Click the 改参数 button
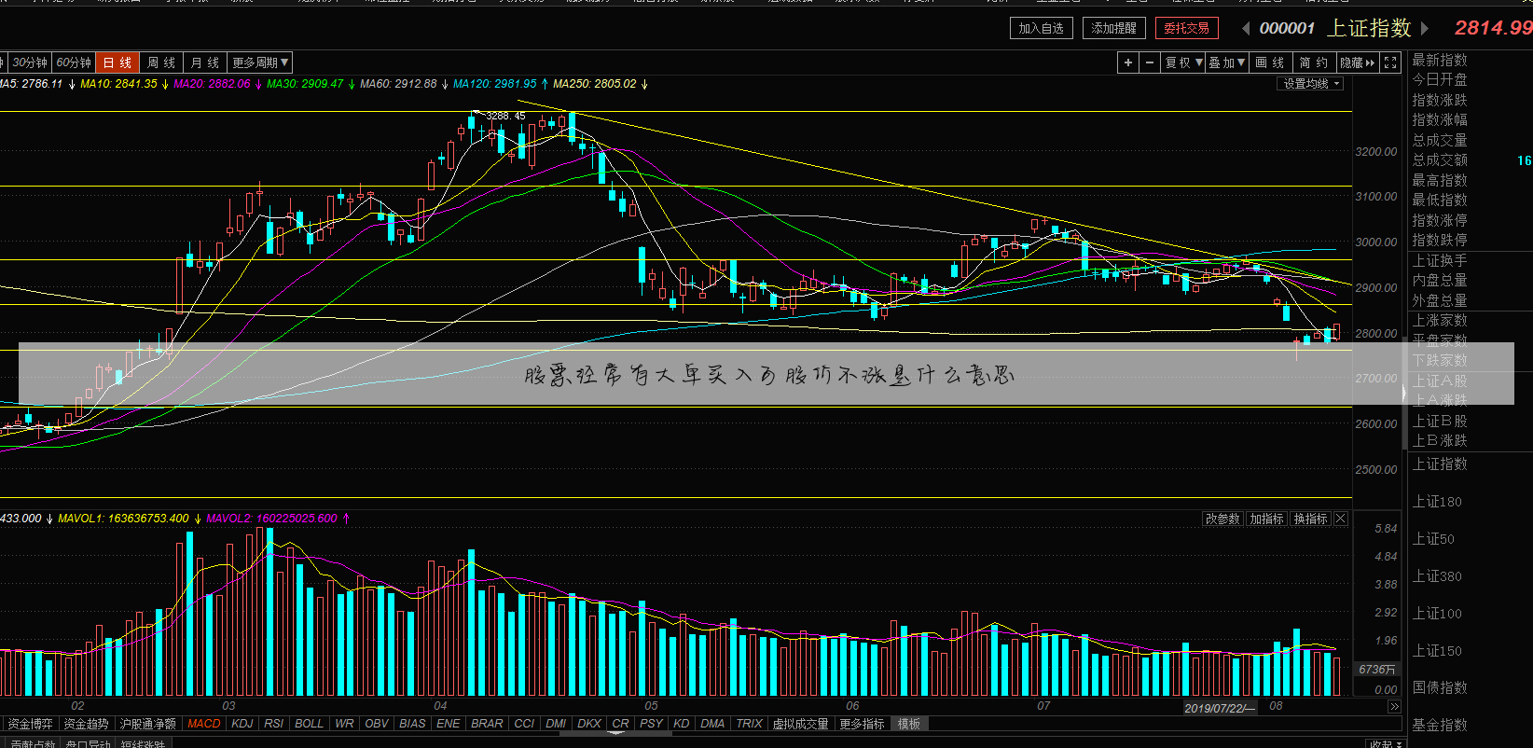The width and height of the screenshot is (1533, 748). (1222, 519)
